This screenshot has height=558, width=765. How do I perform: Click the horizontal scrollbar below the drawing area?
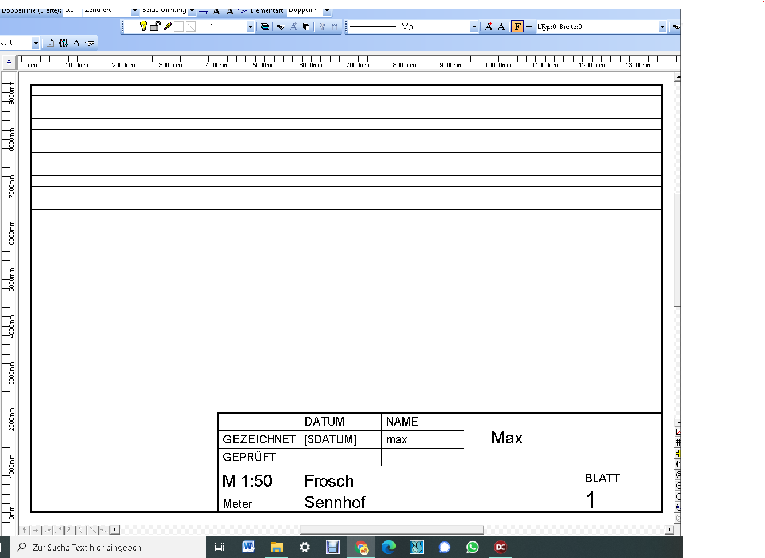[x=392, y=530]
